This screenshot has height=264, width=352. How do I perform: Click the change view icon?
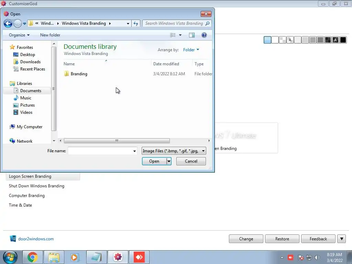173,35
